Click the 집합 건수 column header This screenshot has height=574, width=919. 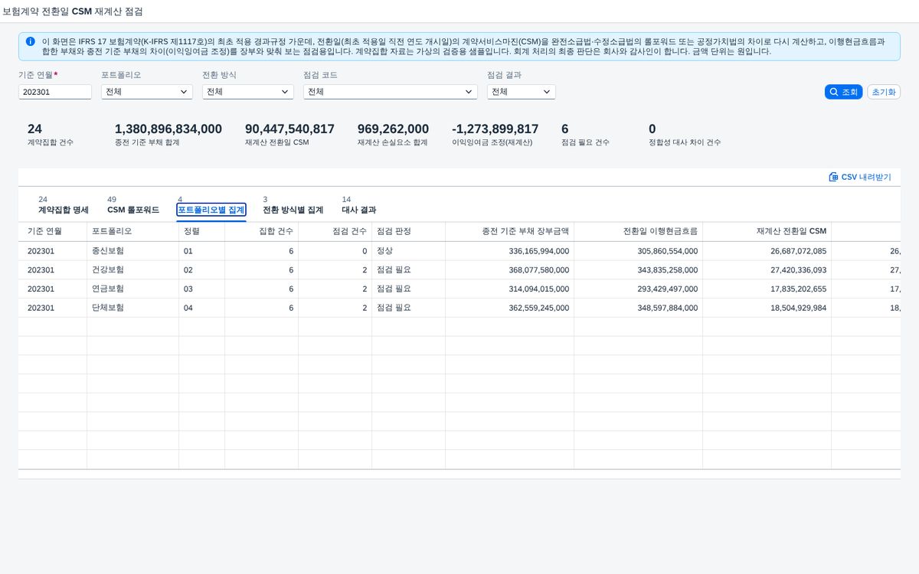coord(262,231)
